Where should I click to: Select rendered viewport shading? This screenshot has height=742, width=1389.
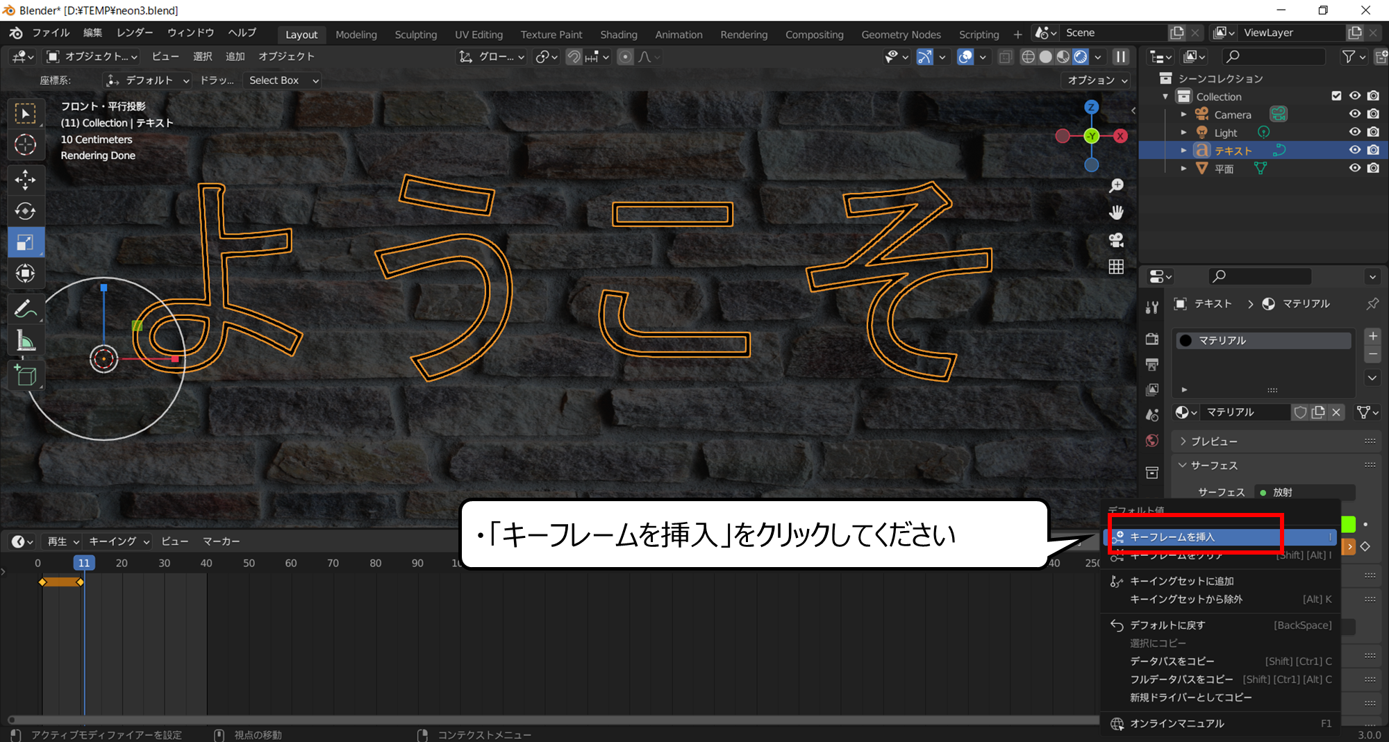pos(1081,57)
